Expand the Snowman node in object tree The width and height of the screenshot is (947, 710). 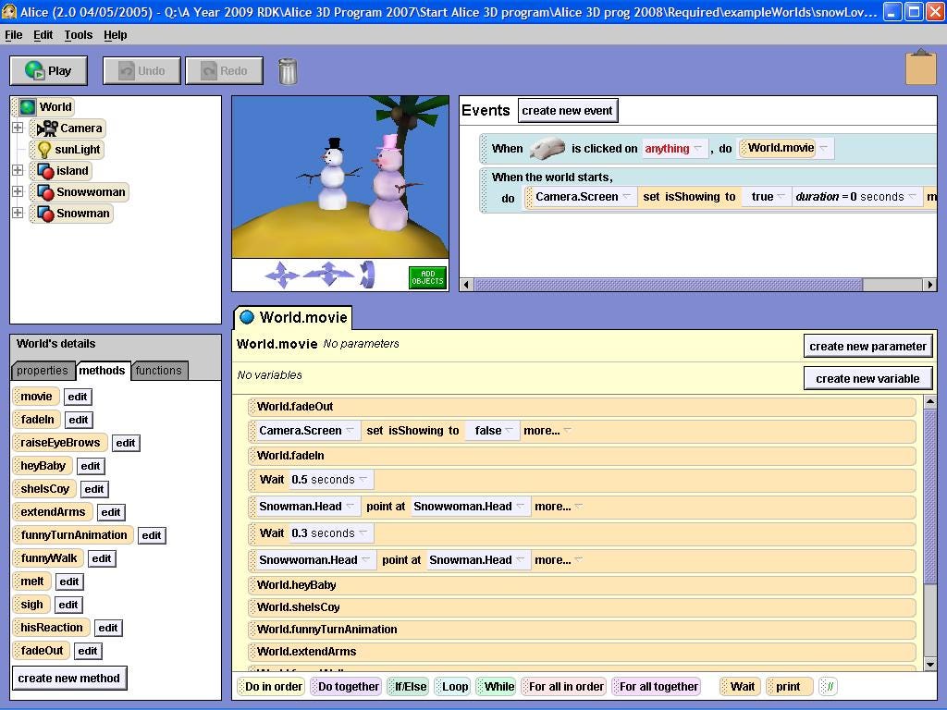pyautogui.click(x=17, y=214)
